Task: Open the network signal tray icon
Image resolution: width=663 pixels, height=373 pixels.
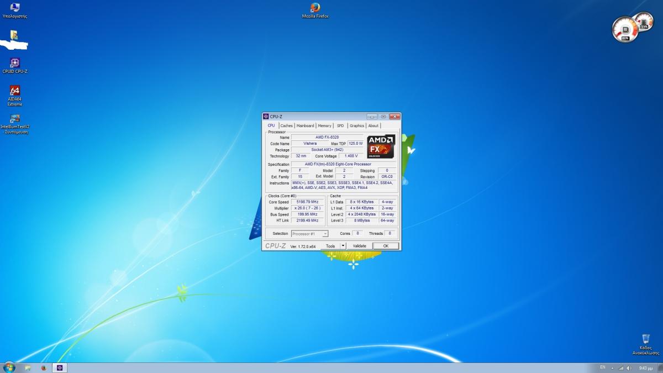Action: [x=621, y=367]
